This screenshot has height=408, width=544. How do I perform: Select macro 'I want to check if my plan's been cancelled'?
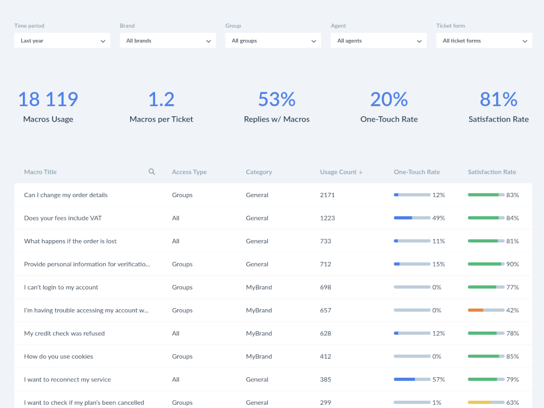click(84, 403)
